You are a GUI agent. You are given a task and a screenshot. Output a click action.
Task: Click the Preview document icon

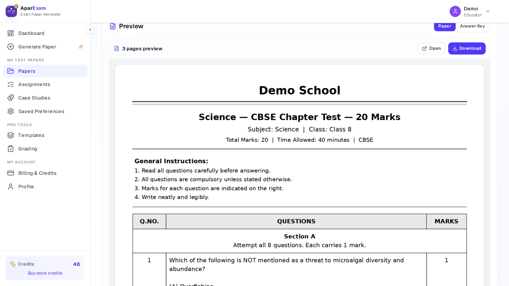click(x=113, y=26)
